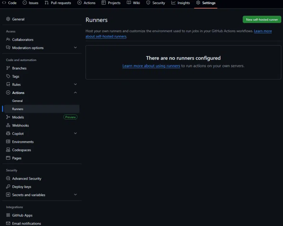The image size is (283, 226).
Task: Click the Models icon in sidebar
Action: (8, 117)
